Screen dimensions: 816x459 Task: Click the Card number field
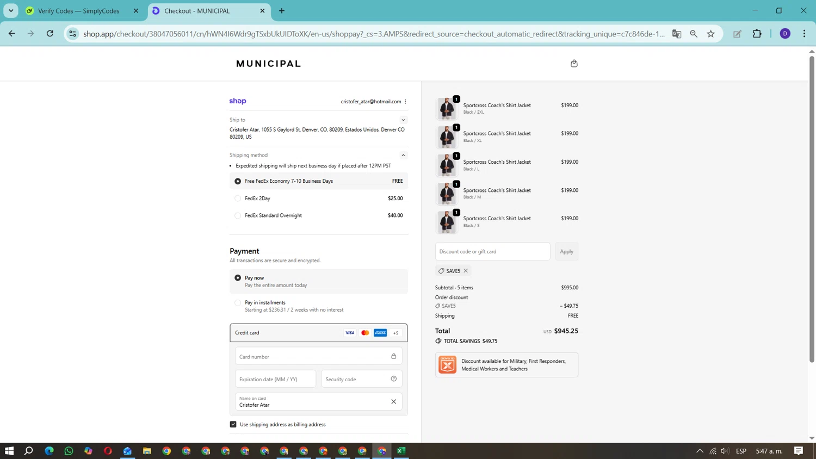click(x=319, y=356)
